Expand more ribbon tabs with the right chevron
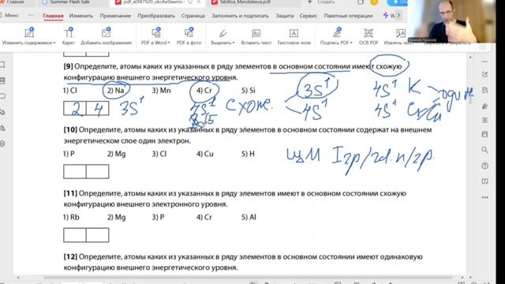 click(x=398, y=15)
